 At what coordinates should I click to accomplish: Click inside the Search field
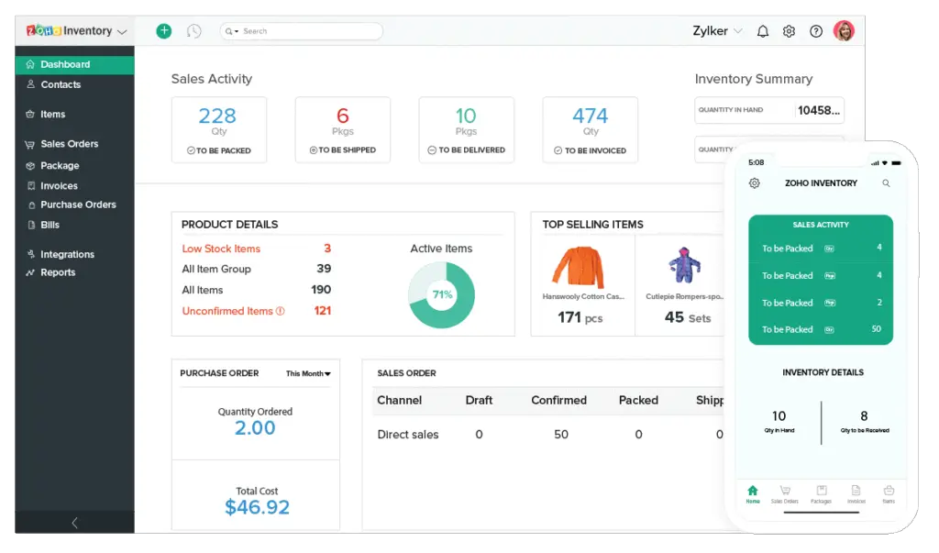(x=301, y=31)
